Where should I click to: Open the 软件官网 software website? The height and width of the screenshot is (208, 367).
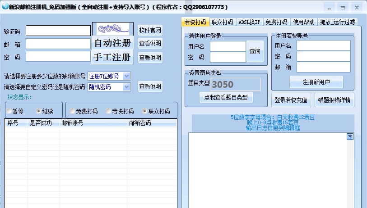coord(150,30)
